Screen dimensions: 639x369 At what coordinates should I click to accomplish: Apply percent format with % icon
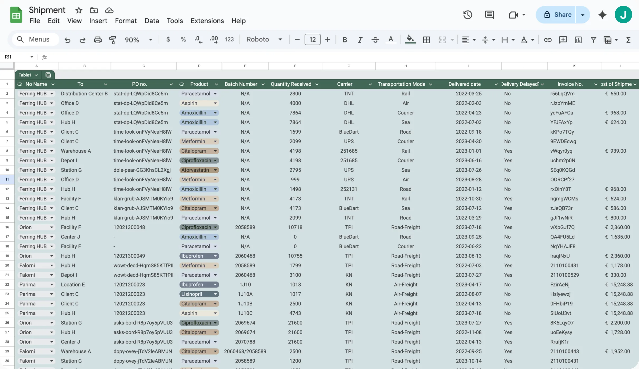pos(183,40)
